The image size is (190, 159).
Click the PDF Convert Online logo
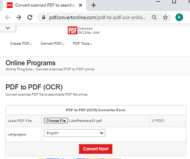84,30
